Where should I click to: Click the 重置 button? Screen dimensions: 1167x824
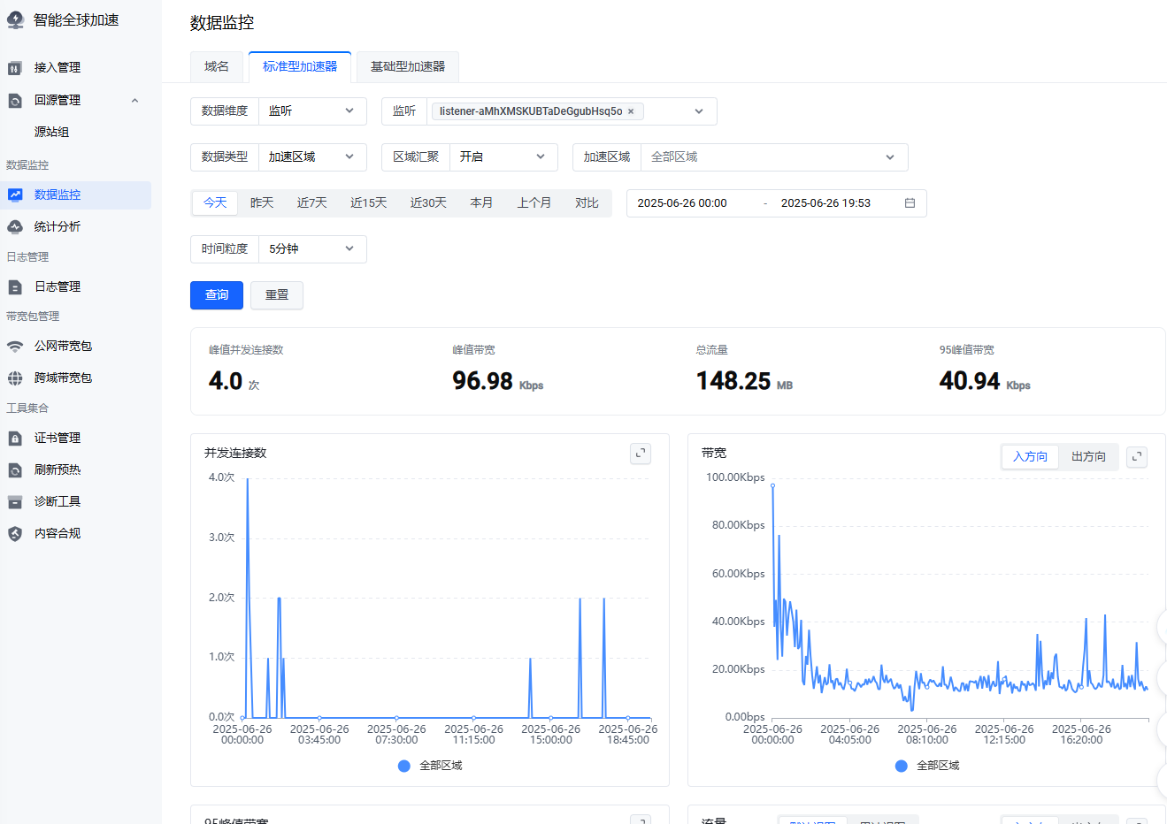click(277, 295)
